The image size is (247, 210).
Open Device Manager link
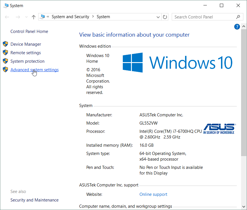tap(26, 44)
